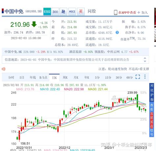Open 在APP中查看 link

(127, 13)
